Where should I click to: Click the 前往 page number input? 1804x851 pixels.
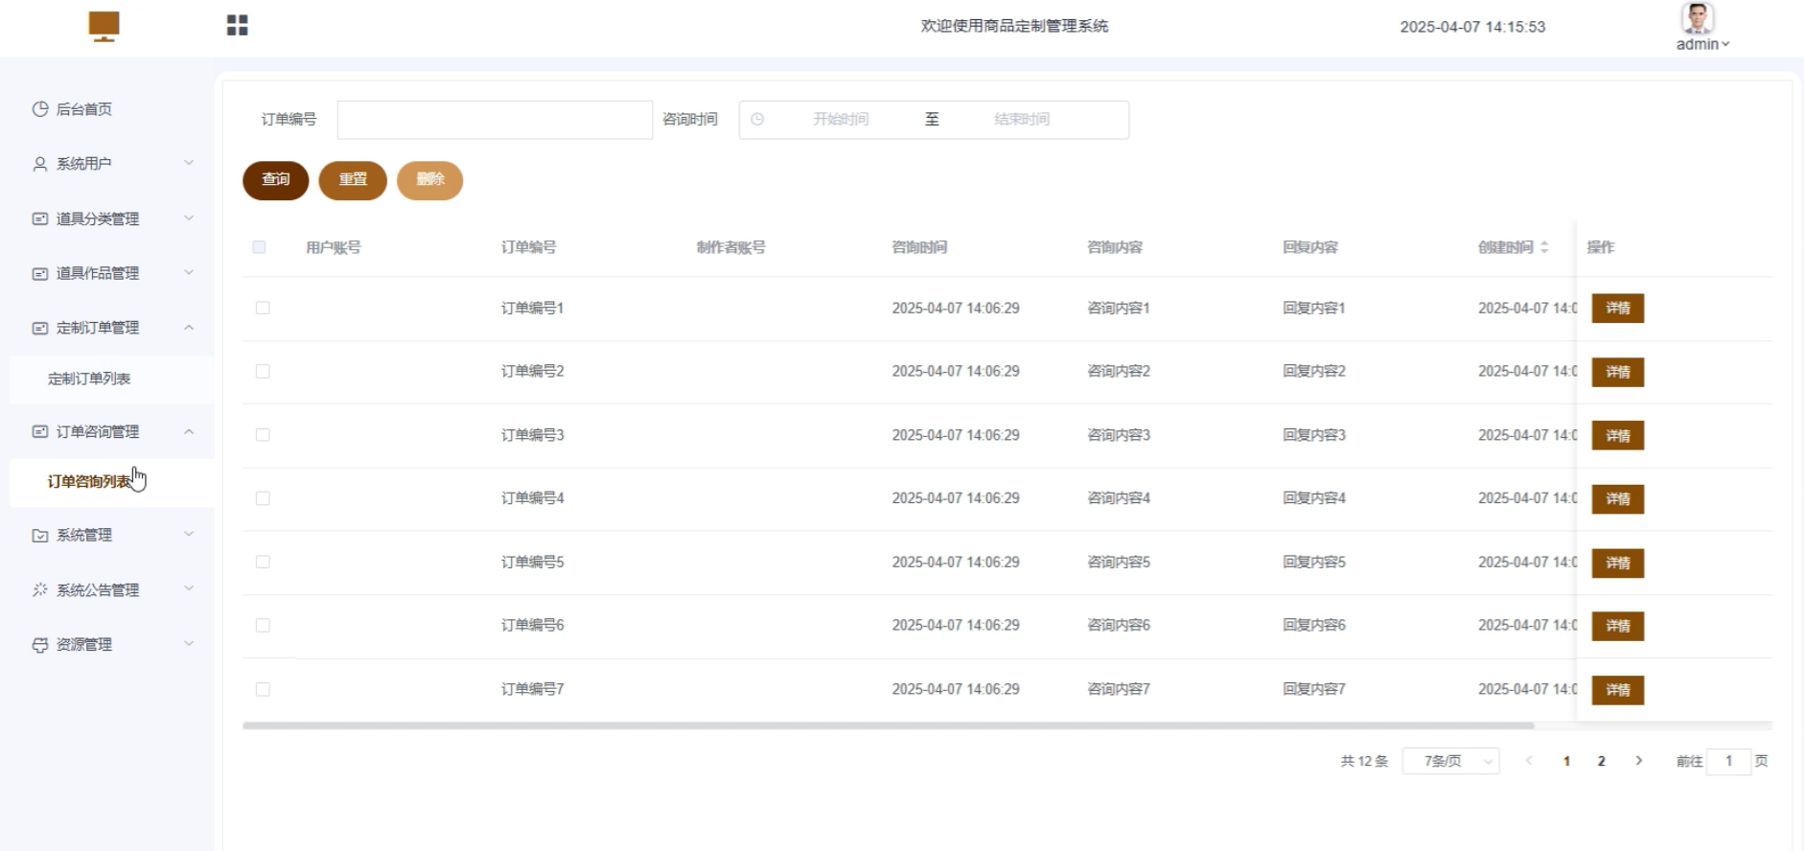pyautogui.click(x=1729, y=761)
